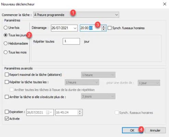The image size is (169, 137).
Task: Confirm with the OK button
Action: [132, 130]
